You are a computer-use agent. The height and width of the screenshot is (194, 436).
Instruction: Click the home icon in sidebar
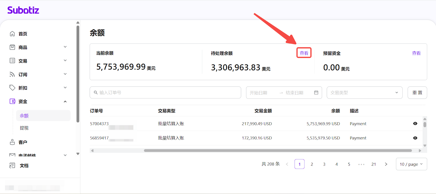point(12,34)
